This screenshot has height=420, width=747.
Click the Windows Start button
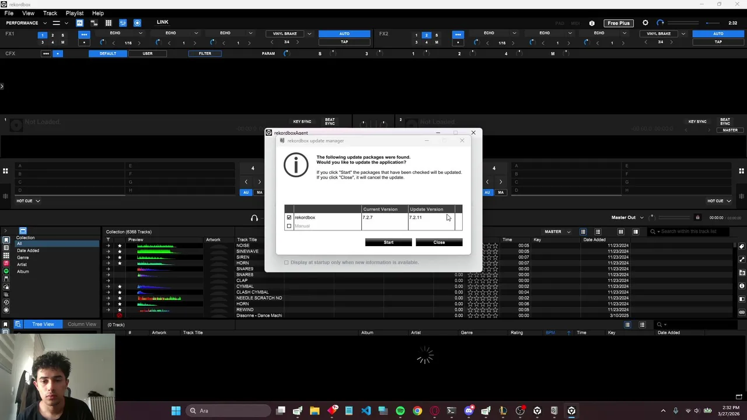[x=176, y=411]
